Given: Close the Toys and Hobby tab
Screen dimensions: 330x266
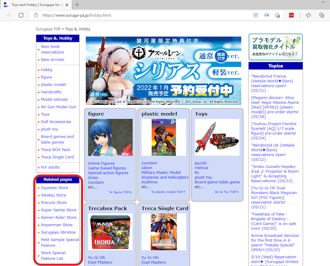Looking at the screenshot, I should coord(67,5).
